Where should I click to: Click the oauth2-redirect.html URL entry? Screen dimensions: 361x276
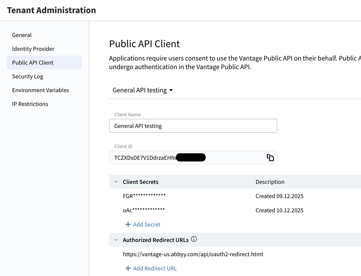[x=193, y=254]
